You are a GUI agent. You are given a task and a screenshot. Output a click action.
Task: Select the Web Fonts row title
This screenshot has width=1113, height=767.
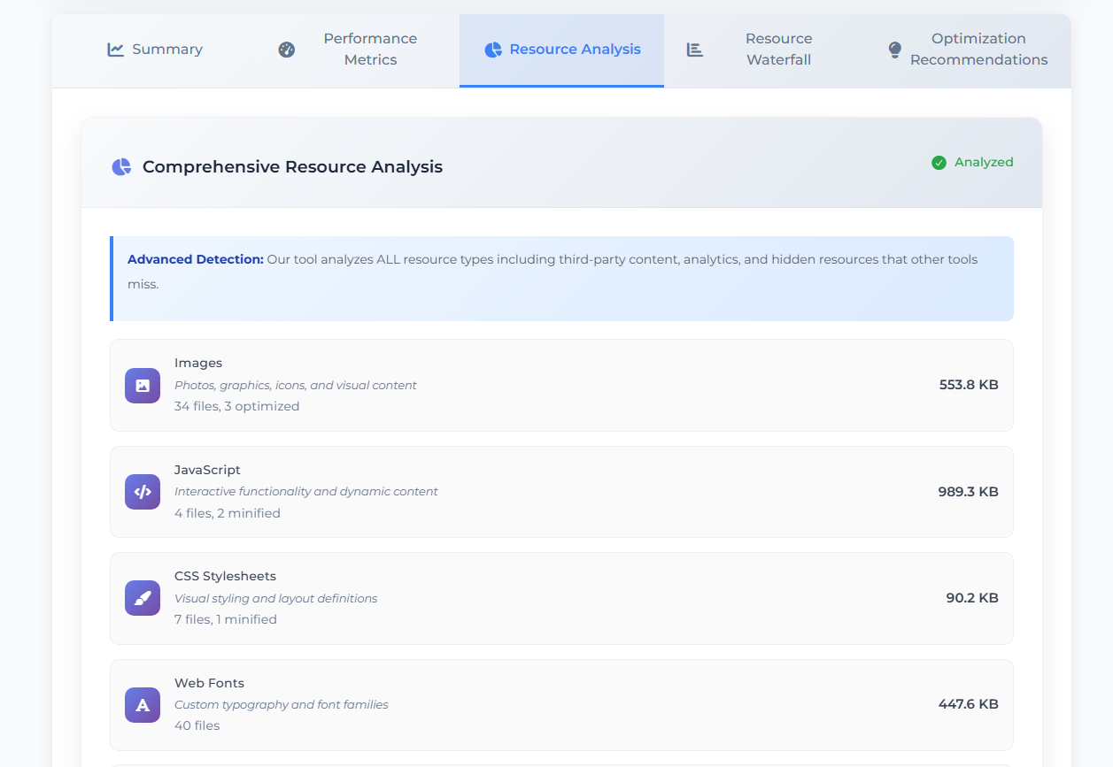tap(209, 683)
